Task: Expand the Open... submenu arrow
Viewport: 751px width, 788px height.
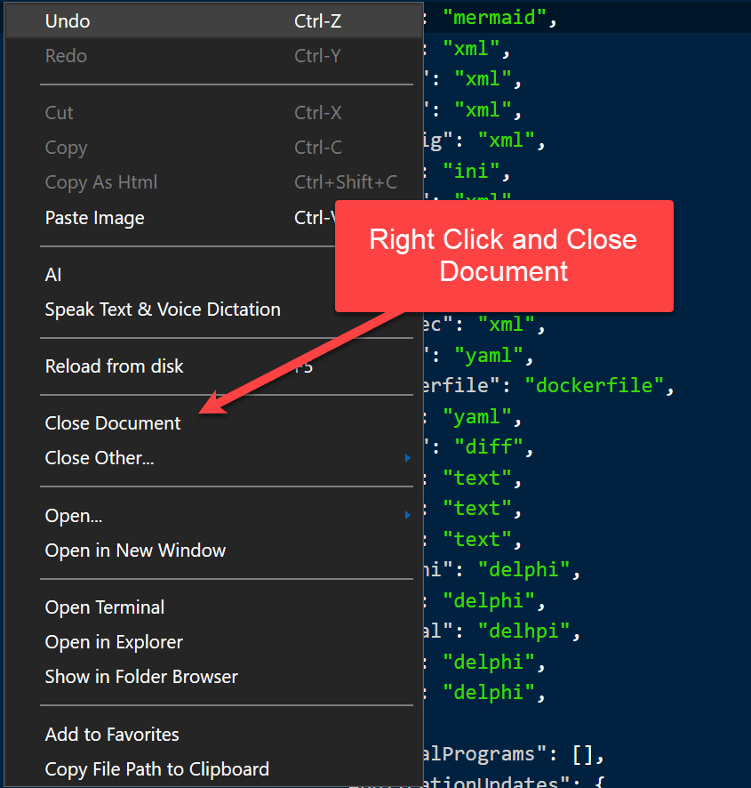Action: pos(407,515)
